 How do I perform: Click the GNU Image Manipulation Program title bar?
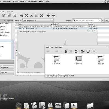(57, 32)
